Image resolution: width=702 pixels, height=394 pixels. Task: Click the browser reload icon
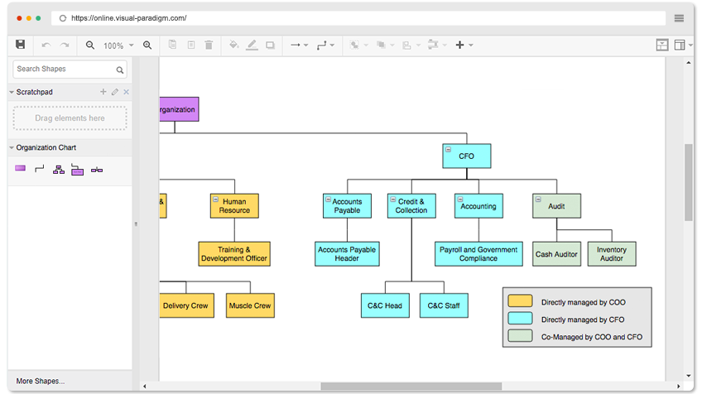pos(63,18)
